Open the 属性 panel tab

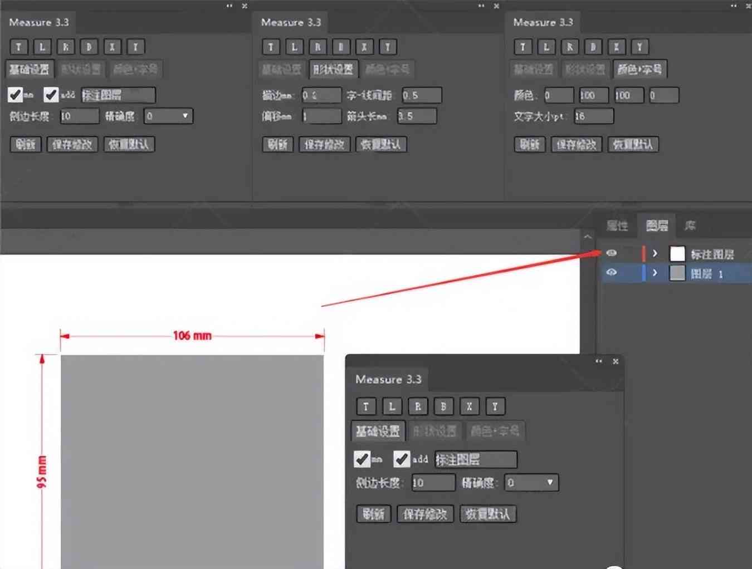(617, 225)
